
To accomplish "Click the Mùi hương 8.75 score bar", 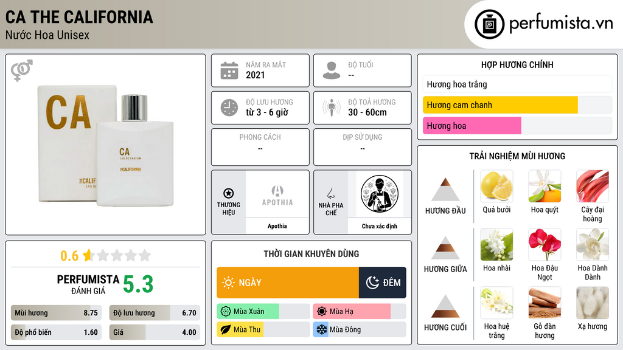I will (x=56, y=313).
